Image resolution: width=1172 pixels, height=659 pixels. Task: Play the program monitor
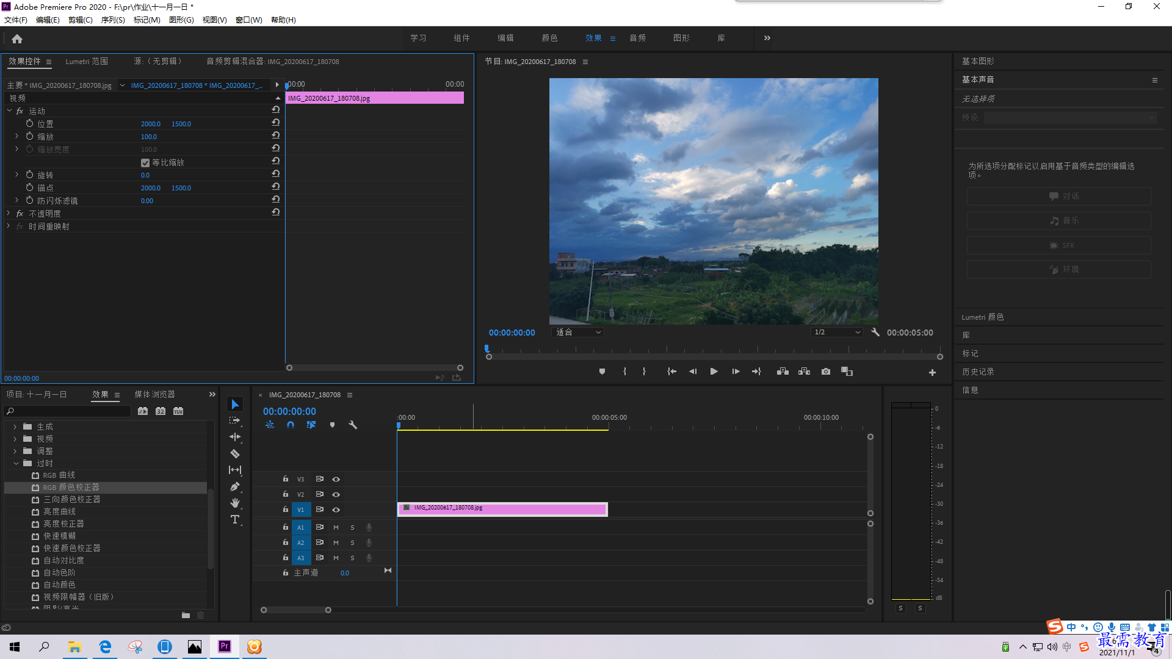coord(714,372)
